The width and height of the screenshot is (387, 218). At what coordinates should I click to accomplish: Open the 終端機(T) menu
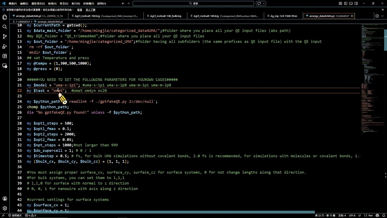point(88,3)
